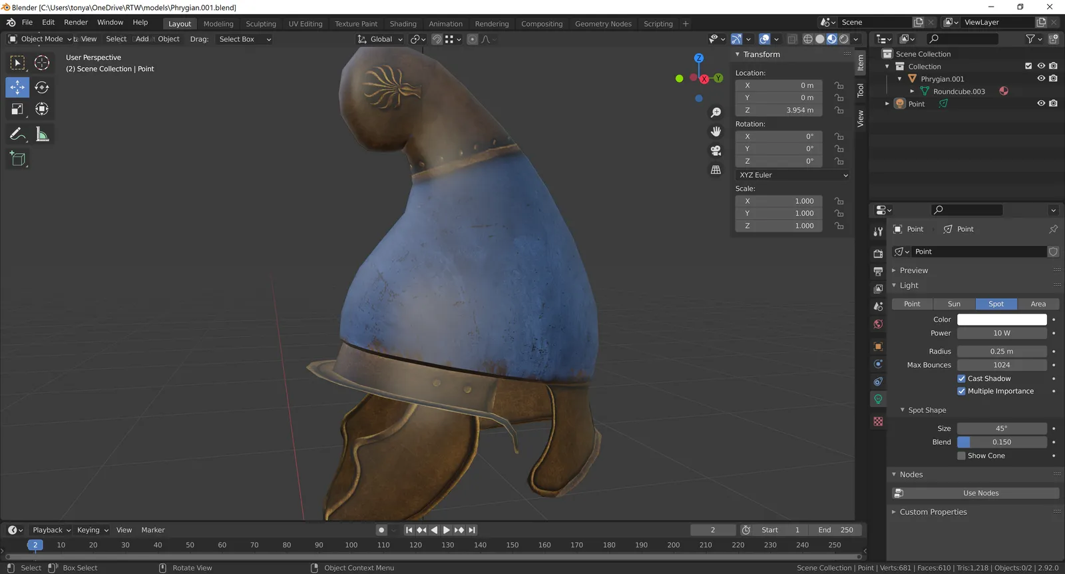Toggle Collection exclude checkbox in outliner
Viewport: 1065px width, 574px height.
(1028, 66)
